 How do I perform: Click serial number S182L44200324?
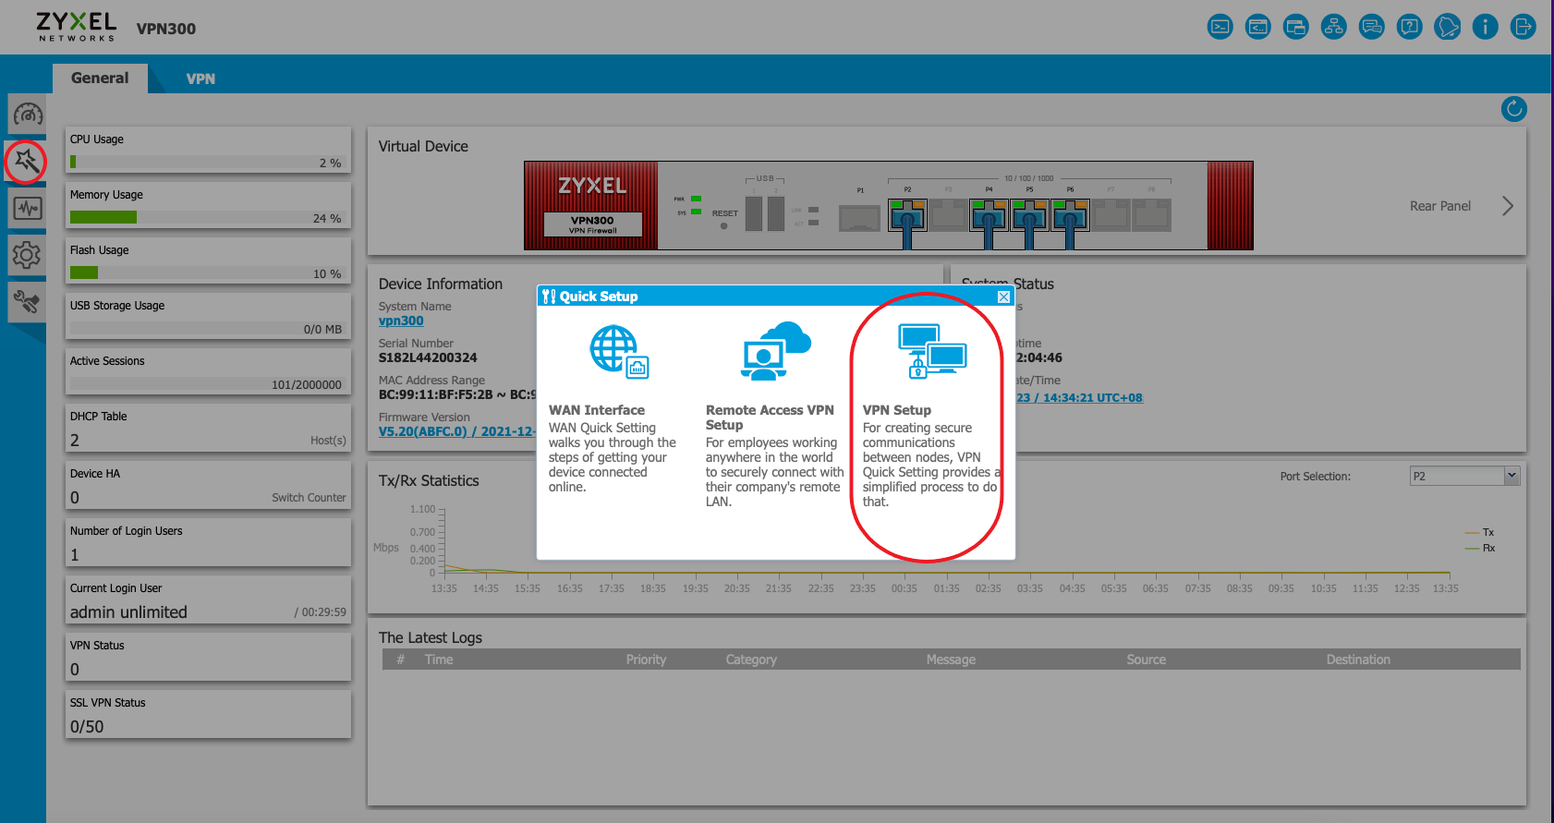point(428,357)
